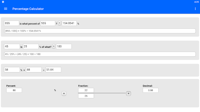Select the fraction denominator field 25
Screen dimensions: 200x112
86,96
